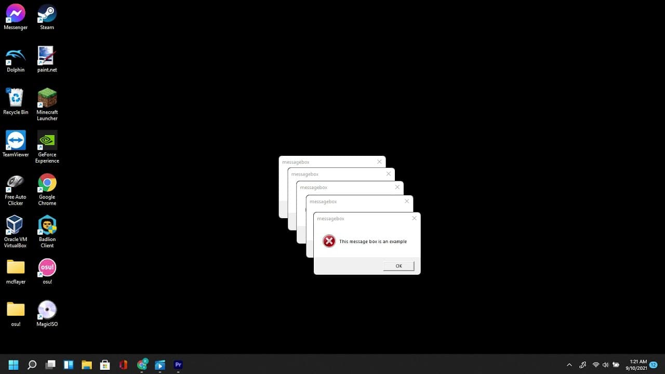Select the Oracle VM VirtualBox icon

[16, 232]
